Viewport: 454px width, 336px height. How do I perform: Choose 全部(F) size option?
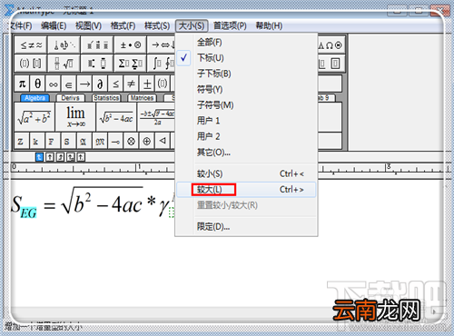click(x=246, y=42)
